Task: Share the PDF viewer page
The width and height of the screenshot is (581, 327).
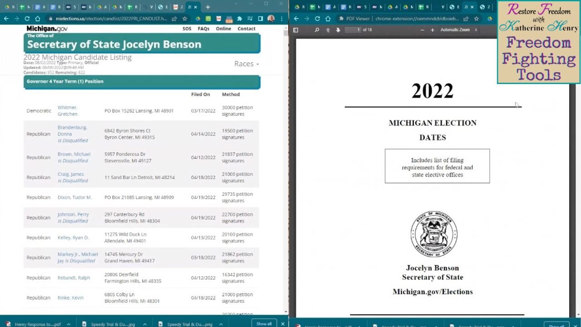Action: 466,19
